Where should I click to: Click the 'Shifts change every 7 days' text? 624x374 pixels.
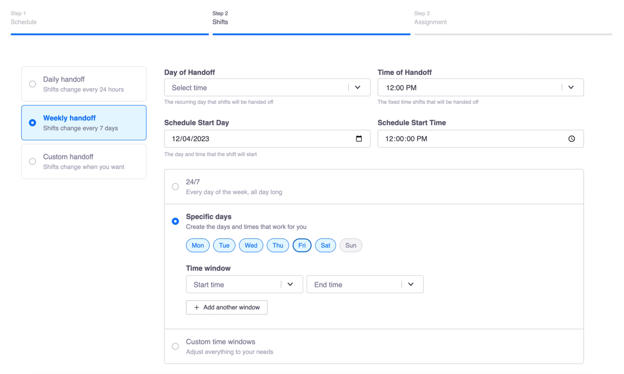tap(81, 128)
